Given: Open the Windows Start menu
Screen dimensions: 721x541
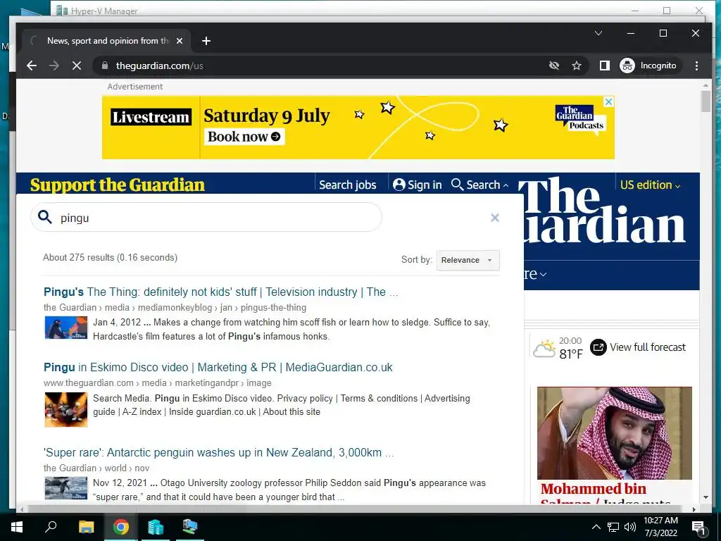Looking at the screenshot, I should click(17, 527).
